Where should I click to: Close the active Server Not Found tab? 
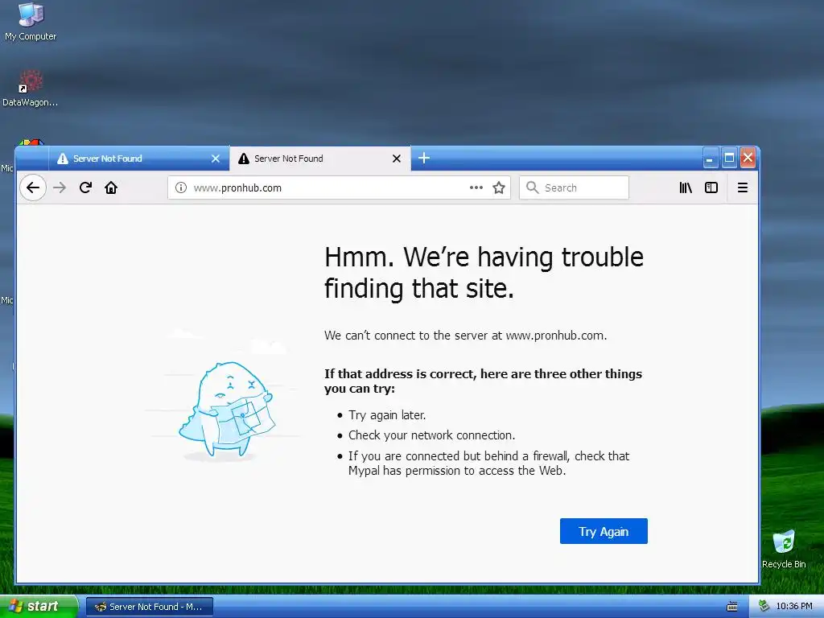click(397, 159)
